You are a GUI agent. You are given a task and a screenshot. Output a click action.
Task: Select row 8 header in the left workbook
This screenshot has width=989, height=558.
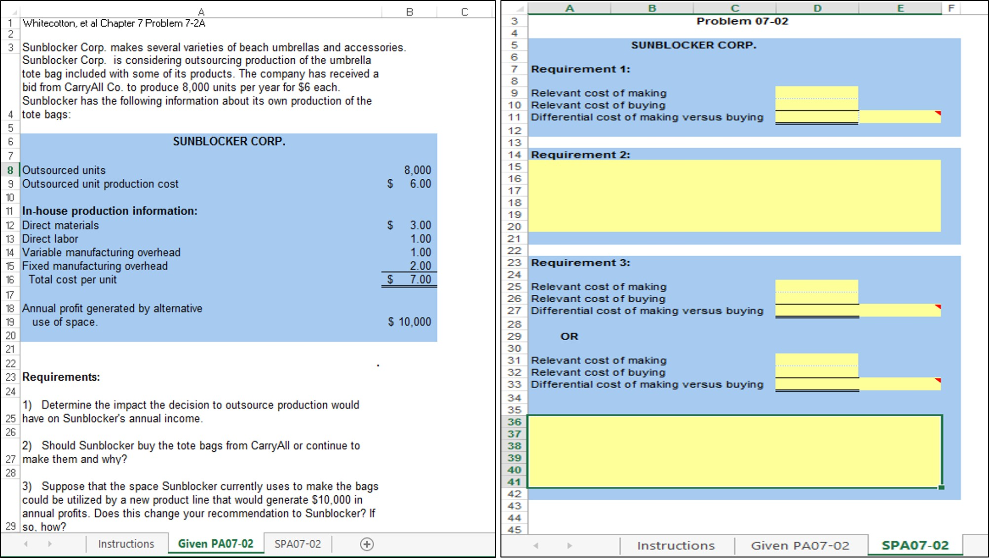coord(10,170)
